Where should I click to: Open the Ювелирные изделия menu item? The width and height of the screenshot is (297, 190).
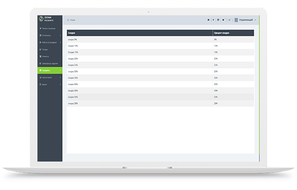(x=49, y=63)
